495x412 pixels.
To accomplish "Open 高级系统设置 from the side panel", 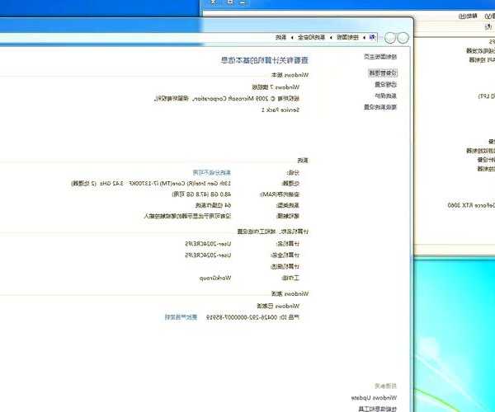I will click(x=382, y=106).
